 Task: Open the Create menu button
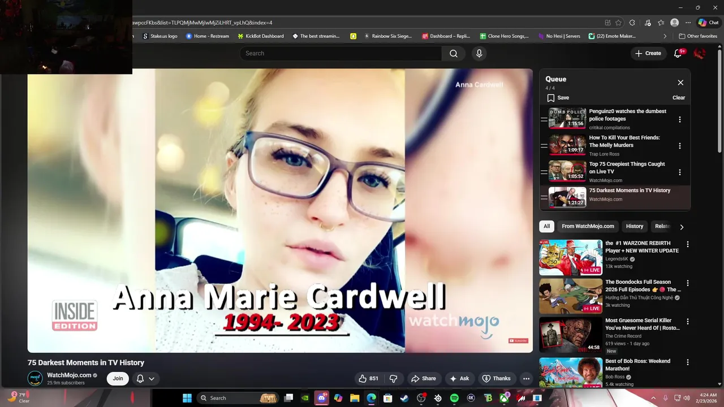tap(648, 53)
